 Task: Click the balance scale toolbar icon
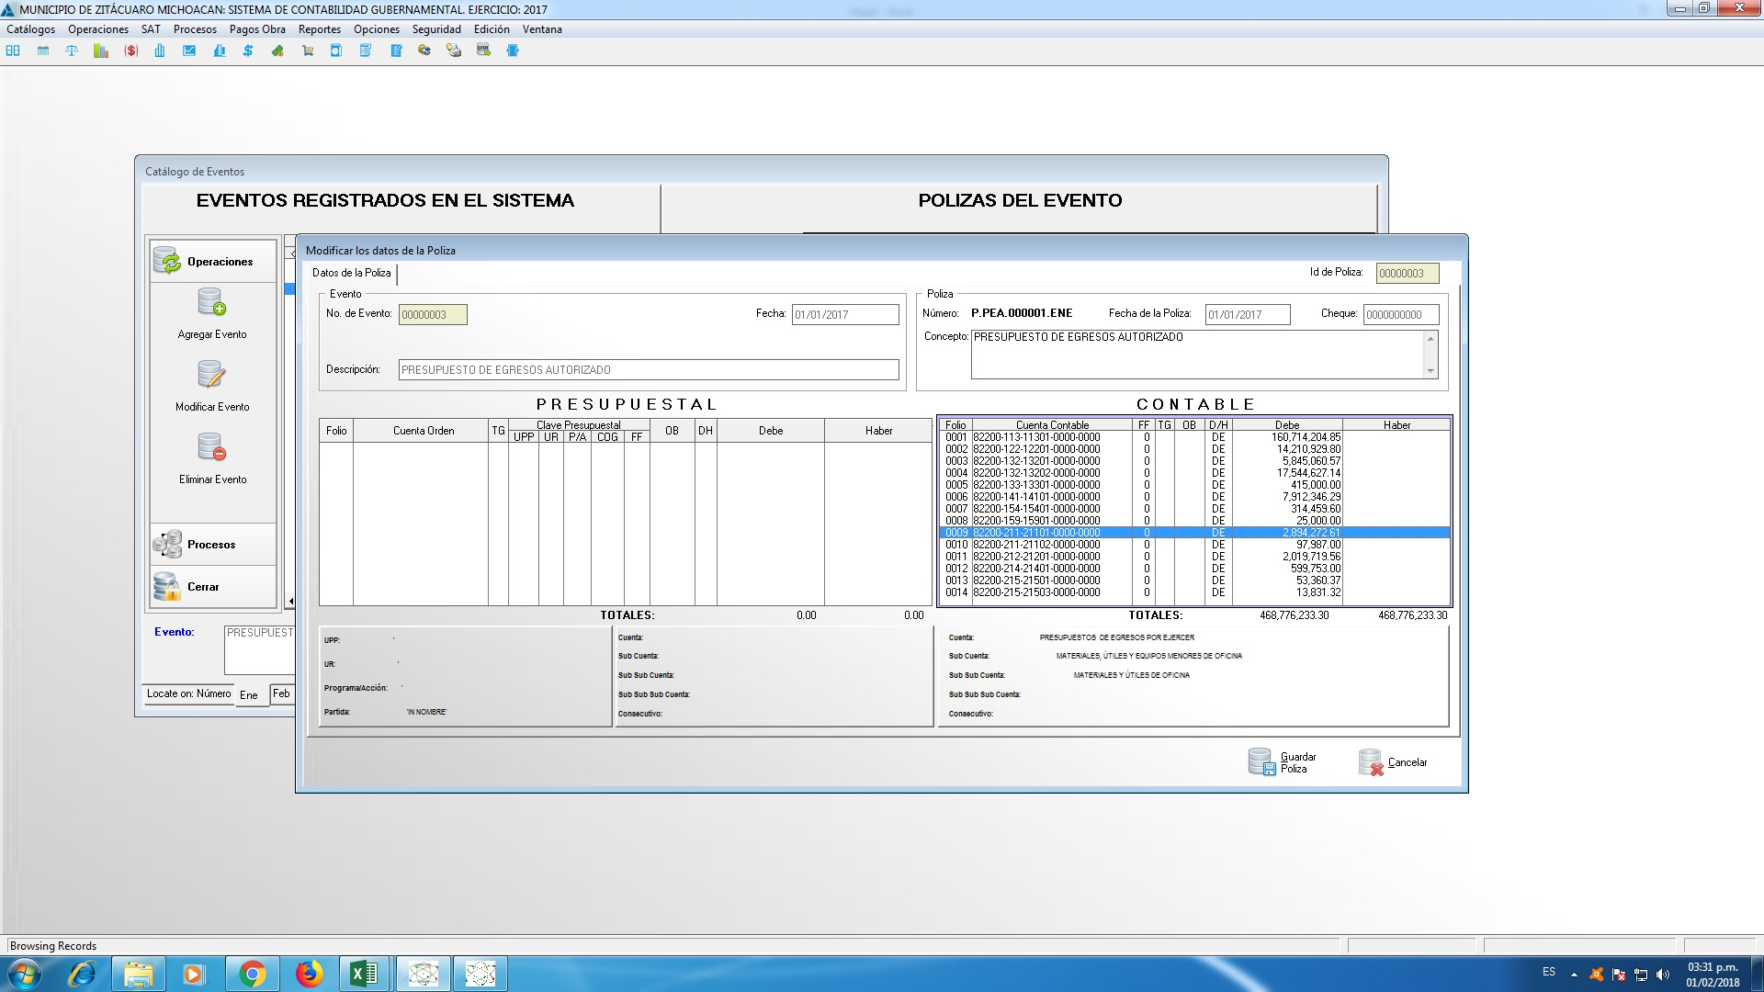pos(72,51)
